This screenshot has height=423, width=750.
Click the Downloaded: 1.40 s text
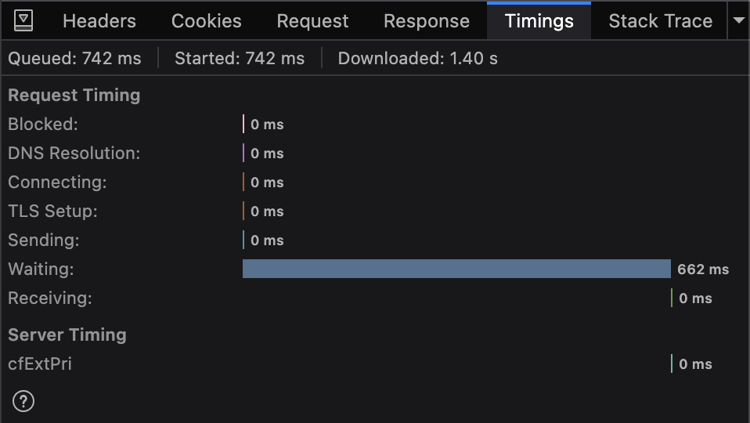pos(417,59)
